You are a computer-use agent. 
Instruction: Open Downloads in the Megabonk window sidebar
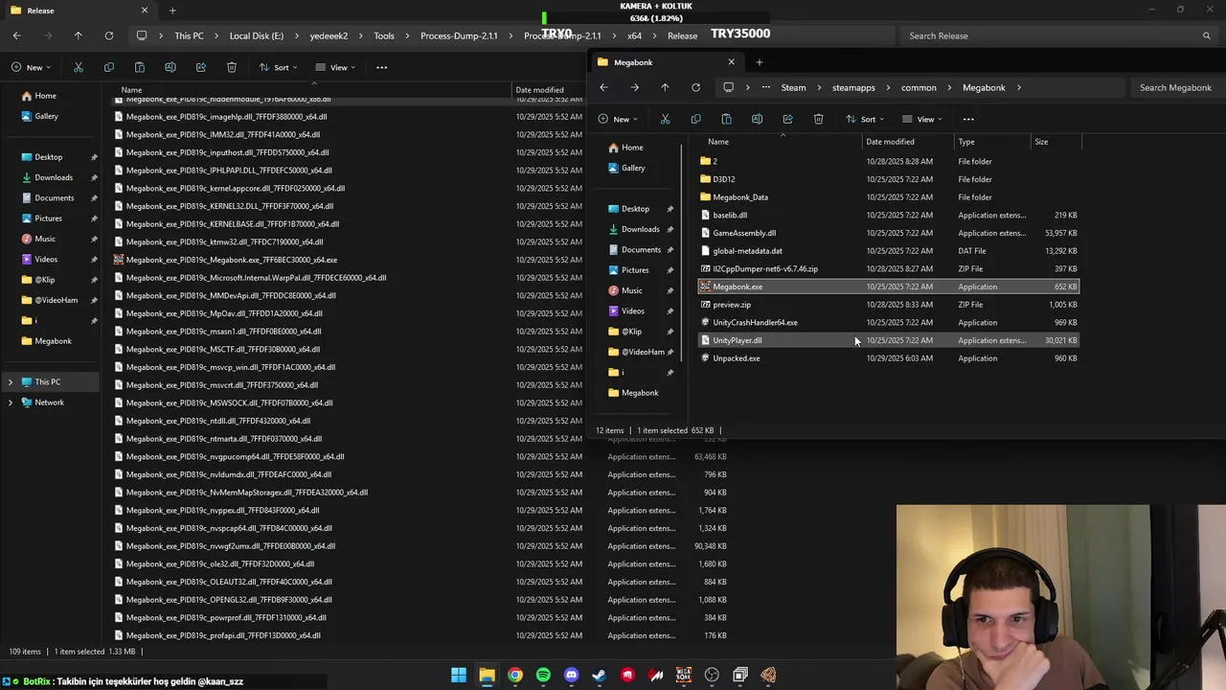point(640,229)
